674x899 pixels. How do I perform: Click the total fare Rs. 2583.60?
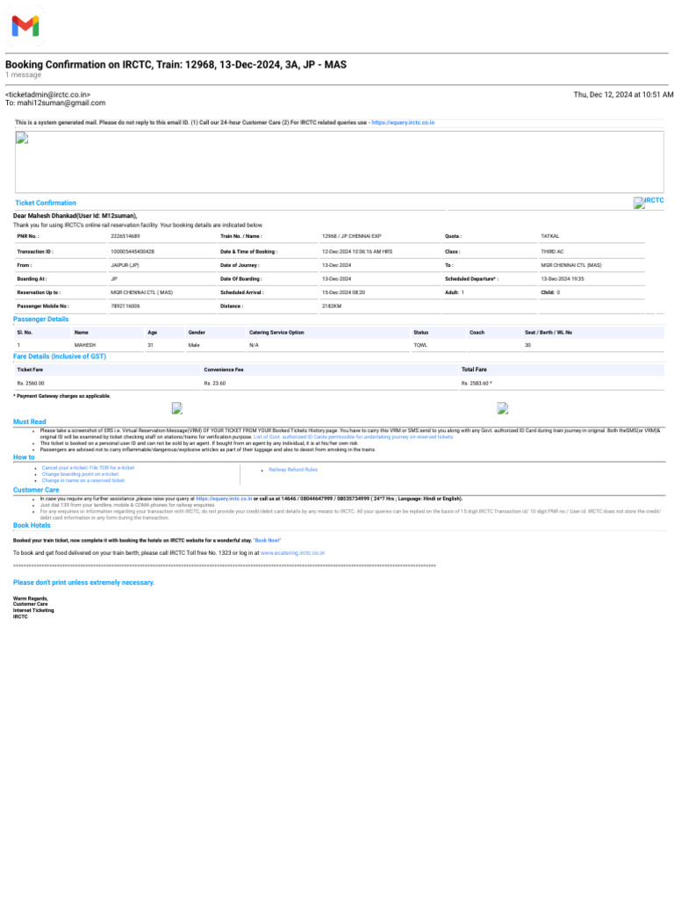pyautogui.click(x=477, y=384)
